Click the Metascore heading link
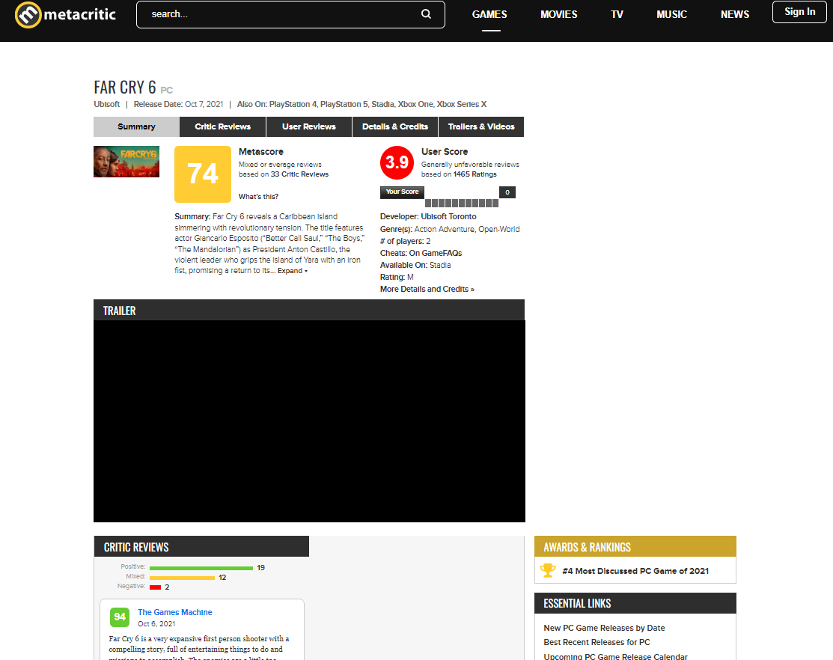This screenshot has height=660, width=833. point(261,152)
